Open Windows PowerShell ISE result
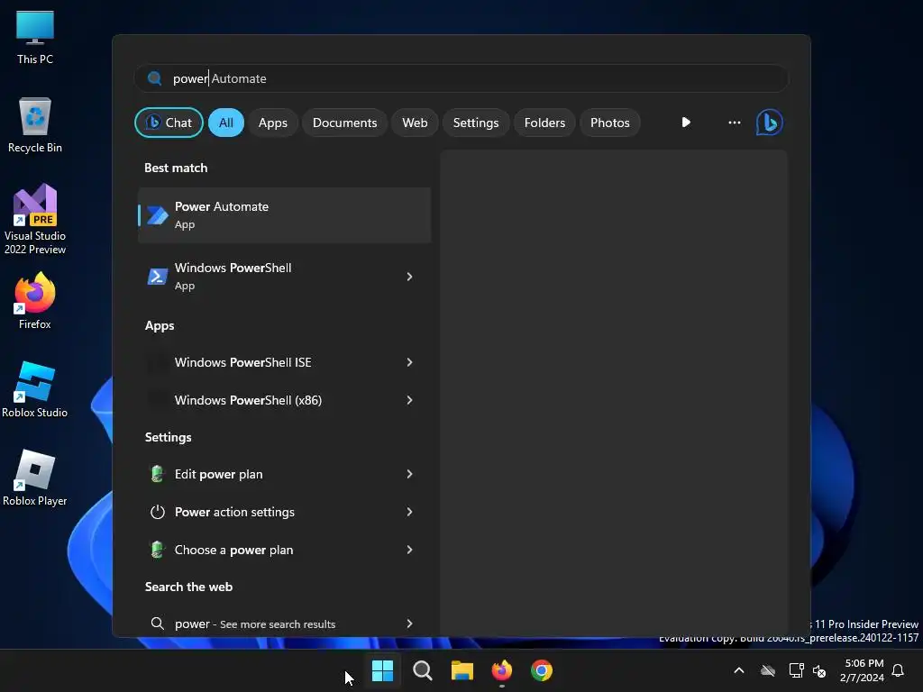The height and width of the screenshot is (692, 923). 284,362
